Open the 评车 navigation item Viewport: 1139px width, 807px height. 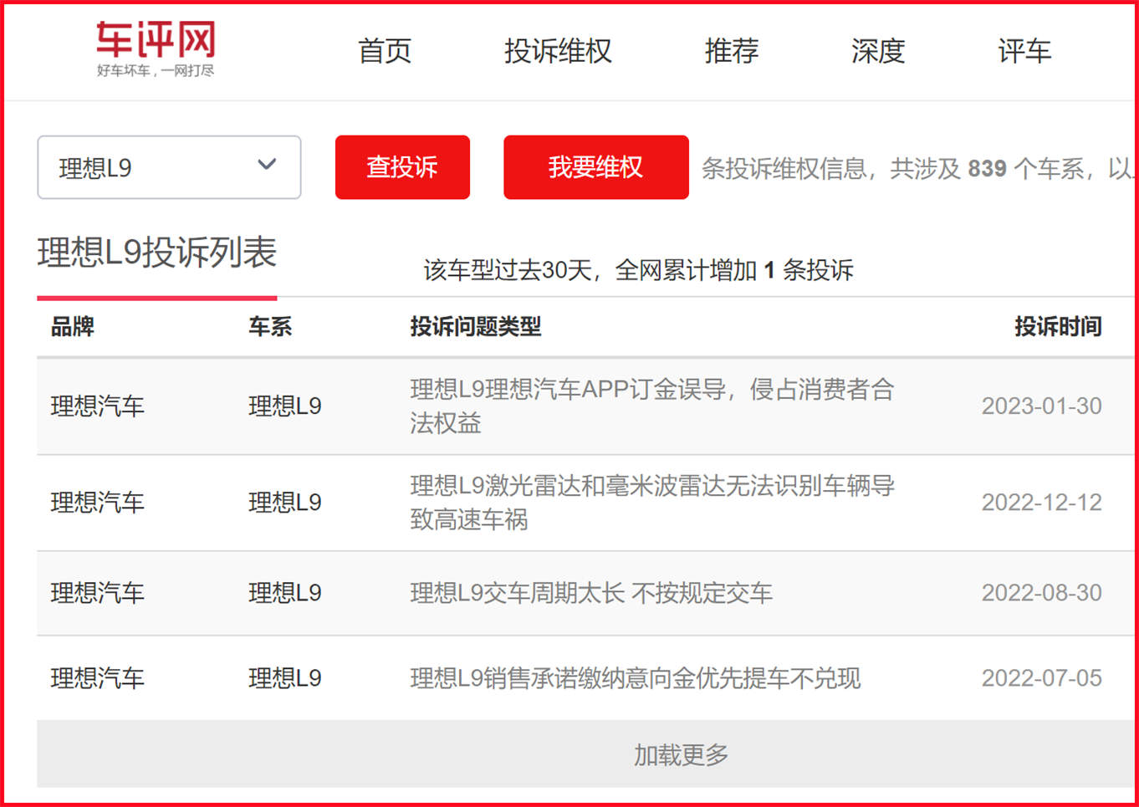(1024, 51)
